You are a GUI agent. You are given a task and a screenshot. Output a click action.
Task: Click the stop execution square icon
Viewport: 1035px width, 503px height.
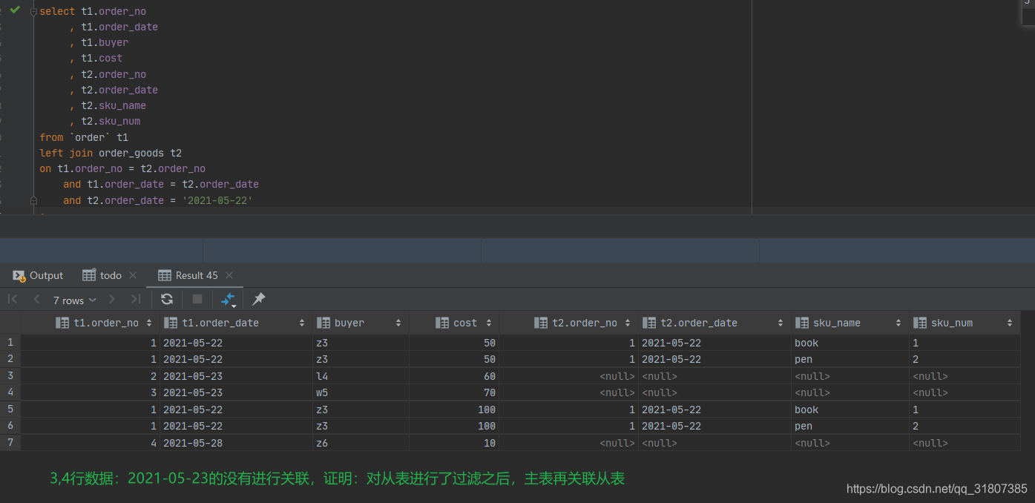pyautogui.click(x=197, y=299)
